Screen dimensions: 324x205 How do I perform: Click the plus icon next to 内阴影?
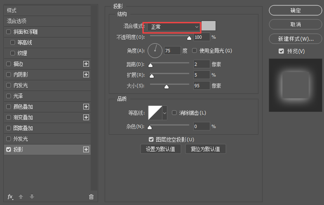tap(86, 75)
